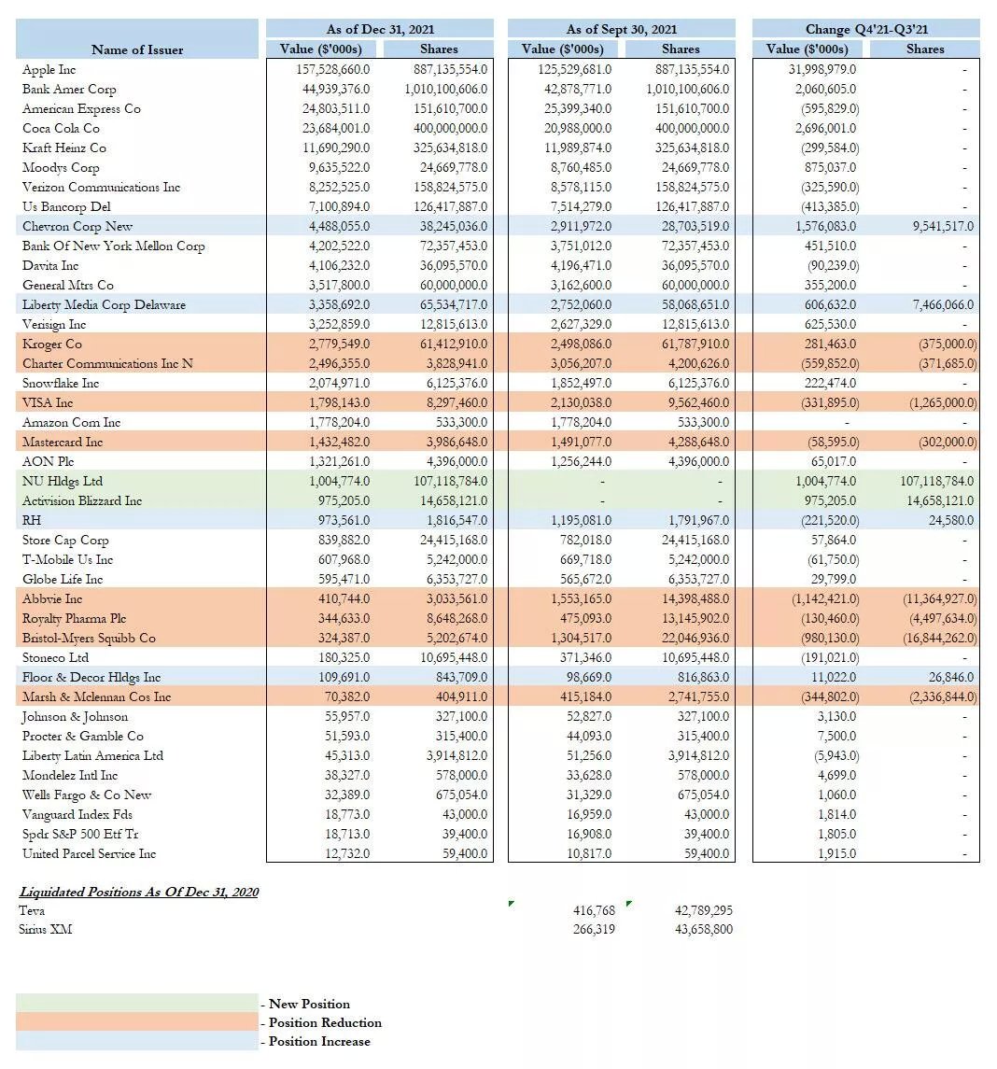Image resolution: width=997 pixels, height=1069 pixels.
Task: Click the green triangle marker beside Teva shares
Action: point(629,904)
